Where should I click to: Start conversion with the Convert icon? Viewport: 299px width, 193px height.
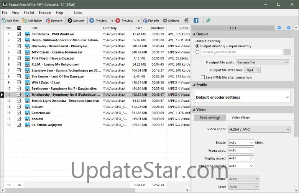pos(70,21)
